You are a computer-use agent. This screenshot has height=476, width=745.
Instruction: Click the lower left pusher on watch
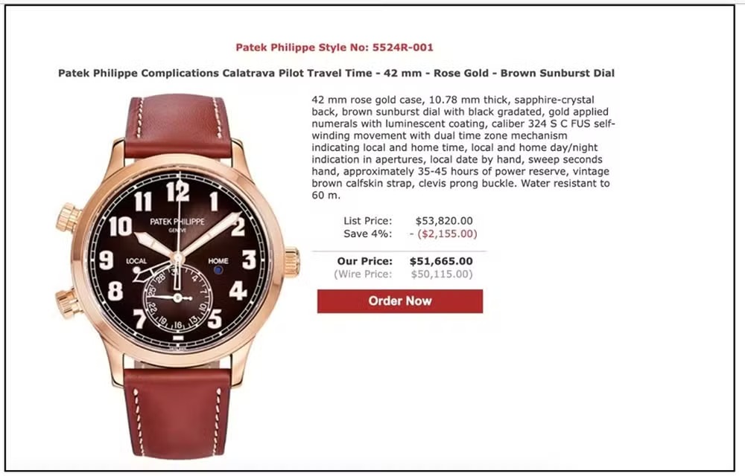[x=69, y=303]
